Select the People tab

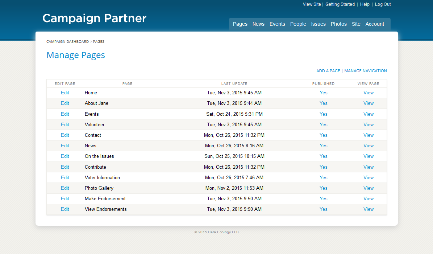coord(298,24)
